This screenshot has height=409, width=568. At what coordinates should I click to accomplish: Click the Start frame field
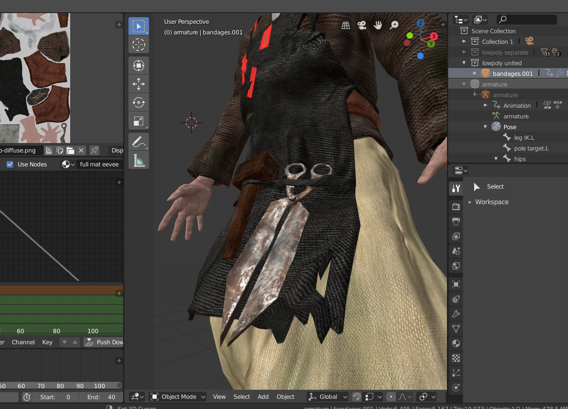click(x=55, y=397)
